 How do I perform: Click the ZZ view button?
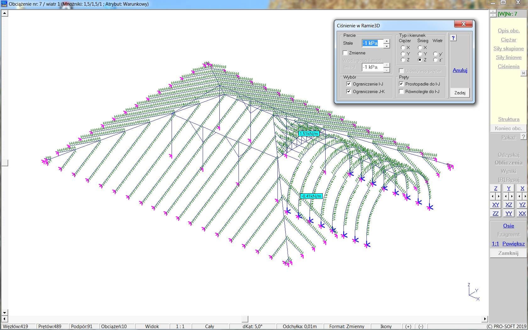pos(496,213)
